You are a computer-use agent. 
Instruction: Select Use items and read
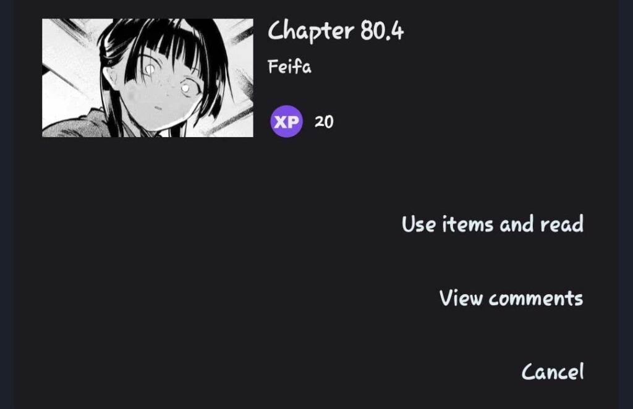click(x=493, y=224)
